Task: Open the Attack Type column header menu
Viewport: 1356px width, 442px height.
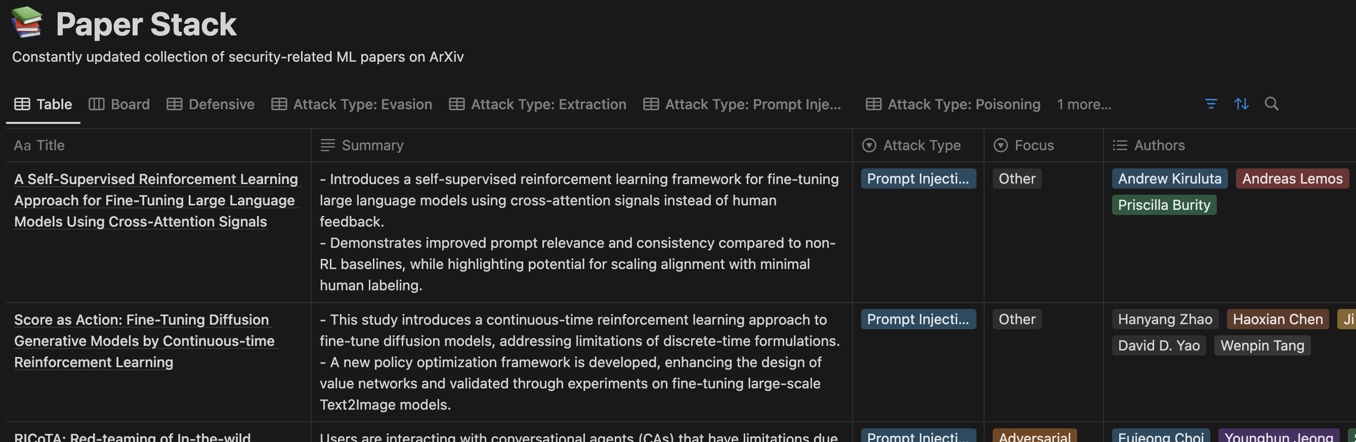Action: (921, 145)
